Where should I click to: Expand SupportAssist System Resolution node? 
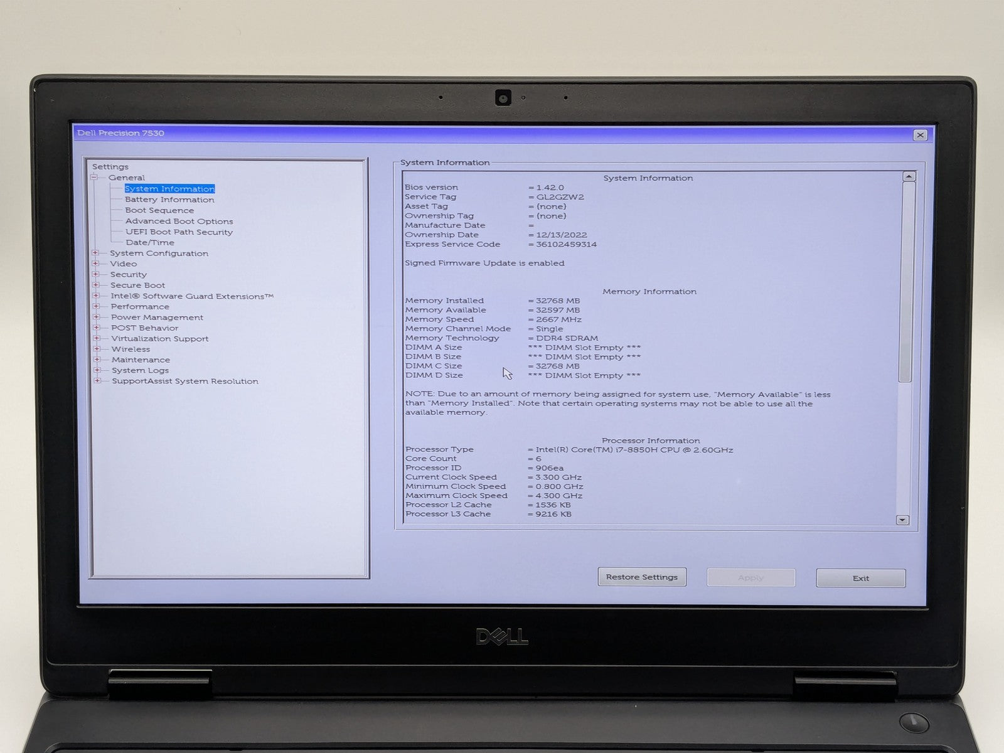[97, 381]
